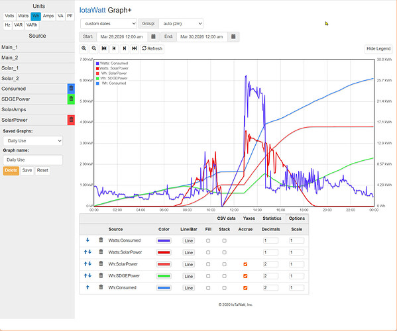Move Watts:SolarPower row up
This screenshot has width=397, height=331.
85,252
